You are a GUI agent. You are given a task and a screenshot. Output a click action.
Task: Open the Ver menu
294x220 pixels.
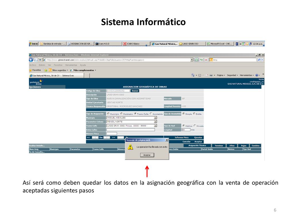(x=49, y=65)
